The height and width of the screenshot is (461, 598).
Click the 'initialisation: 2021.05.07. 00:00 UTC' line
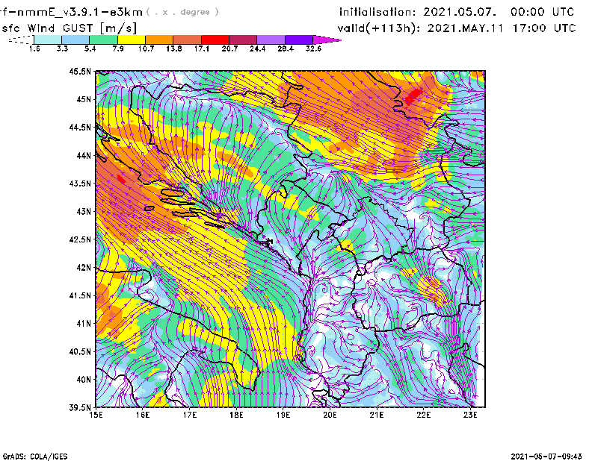[x=457, y=12]
